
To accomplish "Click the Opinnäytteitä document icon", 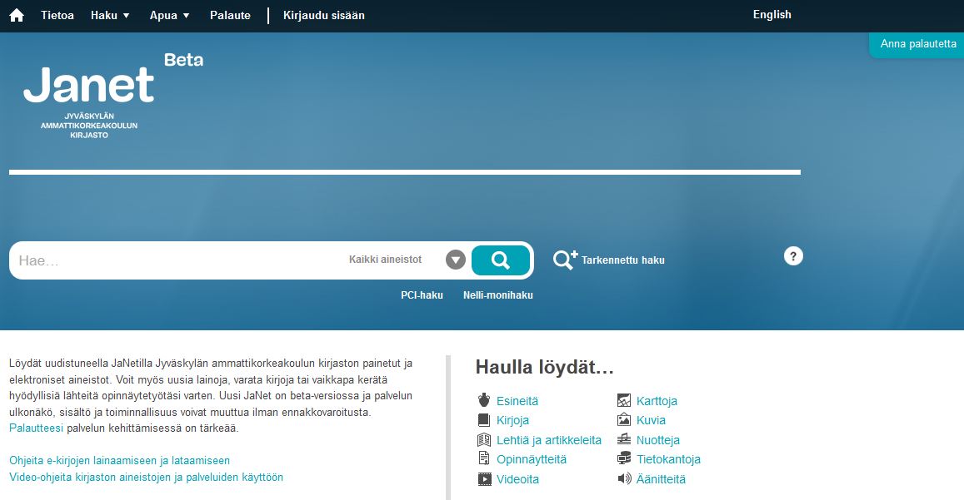I will (x=484, y=459).
